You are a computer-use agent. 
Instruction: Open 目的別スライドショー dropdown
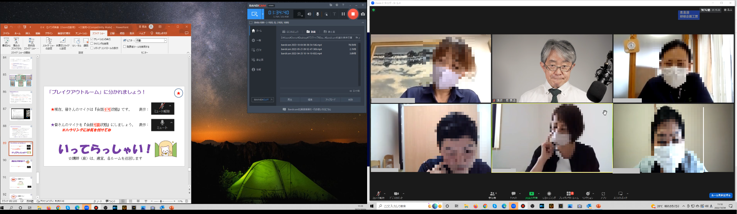click(x=31, y=44)
